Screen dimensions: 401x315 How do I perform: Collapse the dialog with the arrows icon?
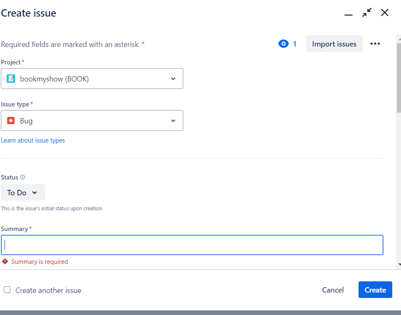click(367, 13)
